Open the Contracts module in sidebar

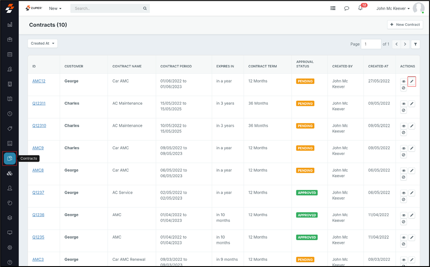[x=10, y=159]
